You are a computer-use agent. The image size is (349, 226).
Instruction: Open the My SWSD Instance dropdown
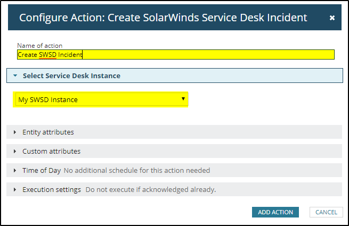(x=100, y=99)
